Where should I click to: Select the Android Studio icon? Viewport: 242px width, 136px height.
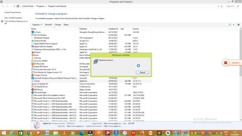33,41
